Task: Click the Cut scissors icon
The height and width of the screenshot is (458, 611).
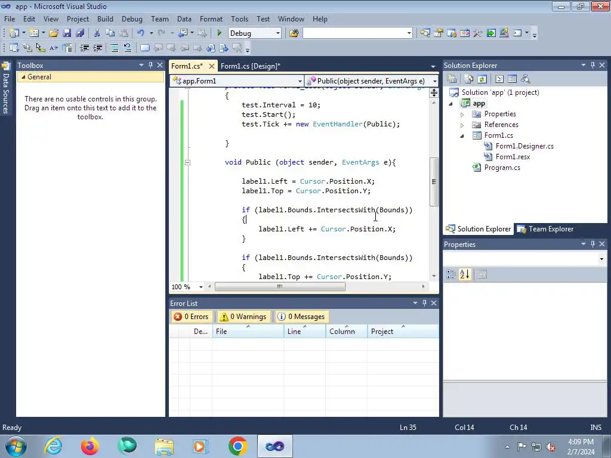Action: click(97, 33)
